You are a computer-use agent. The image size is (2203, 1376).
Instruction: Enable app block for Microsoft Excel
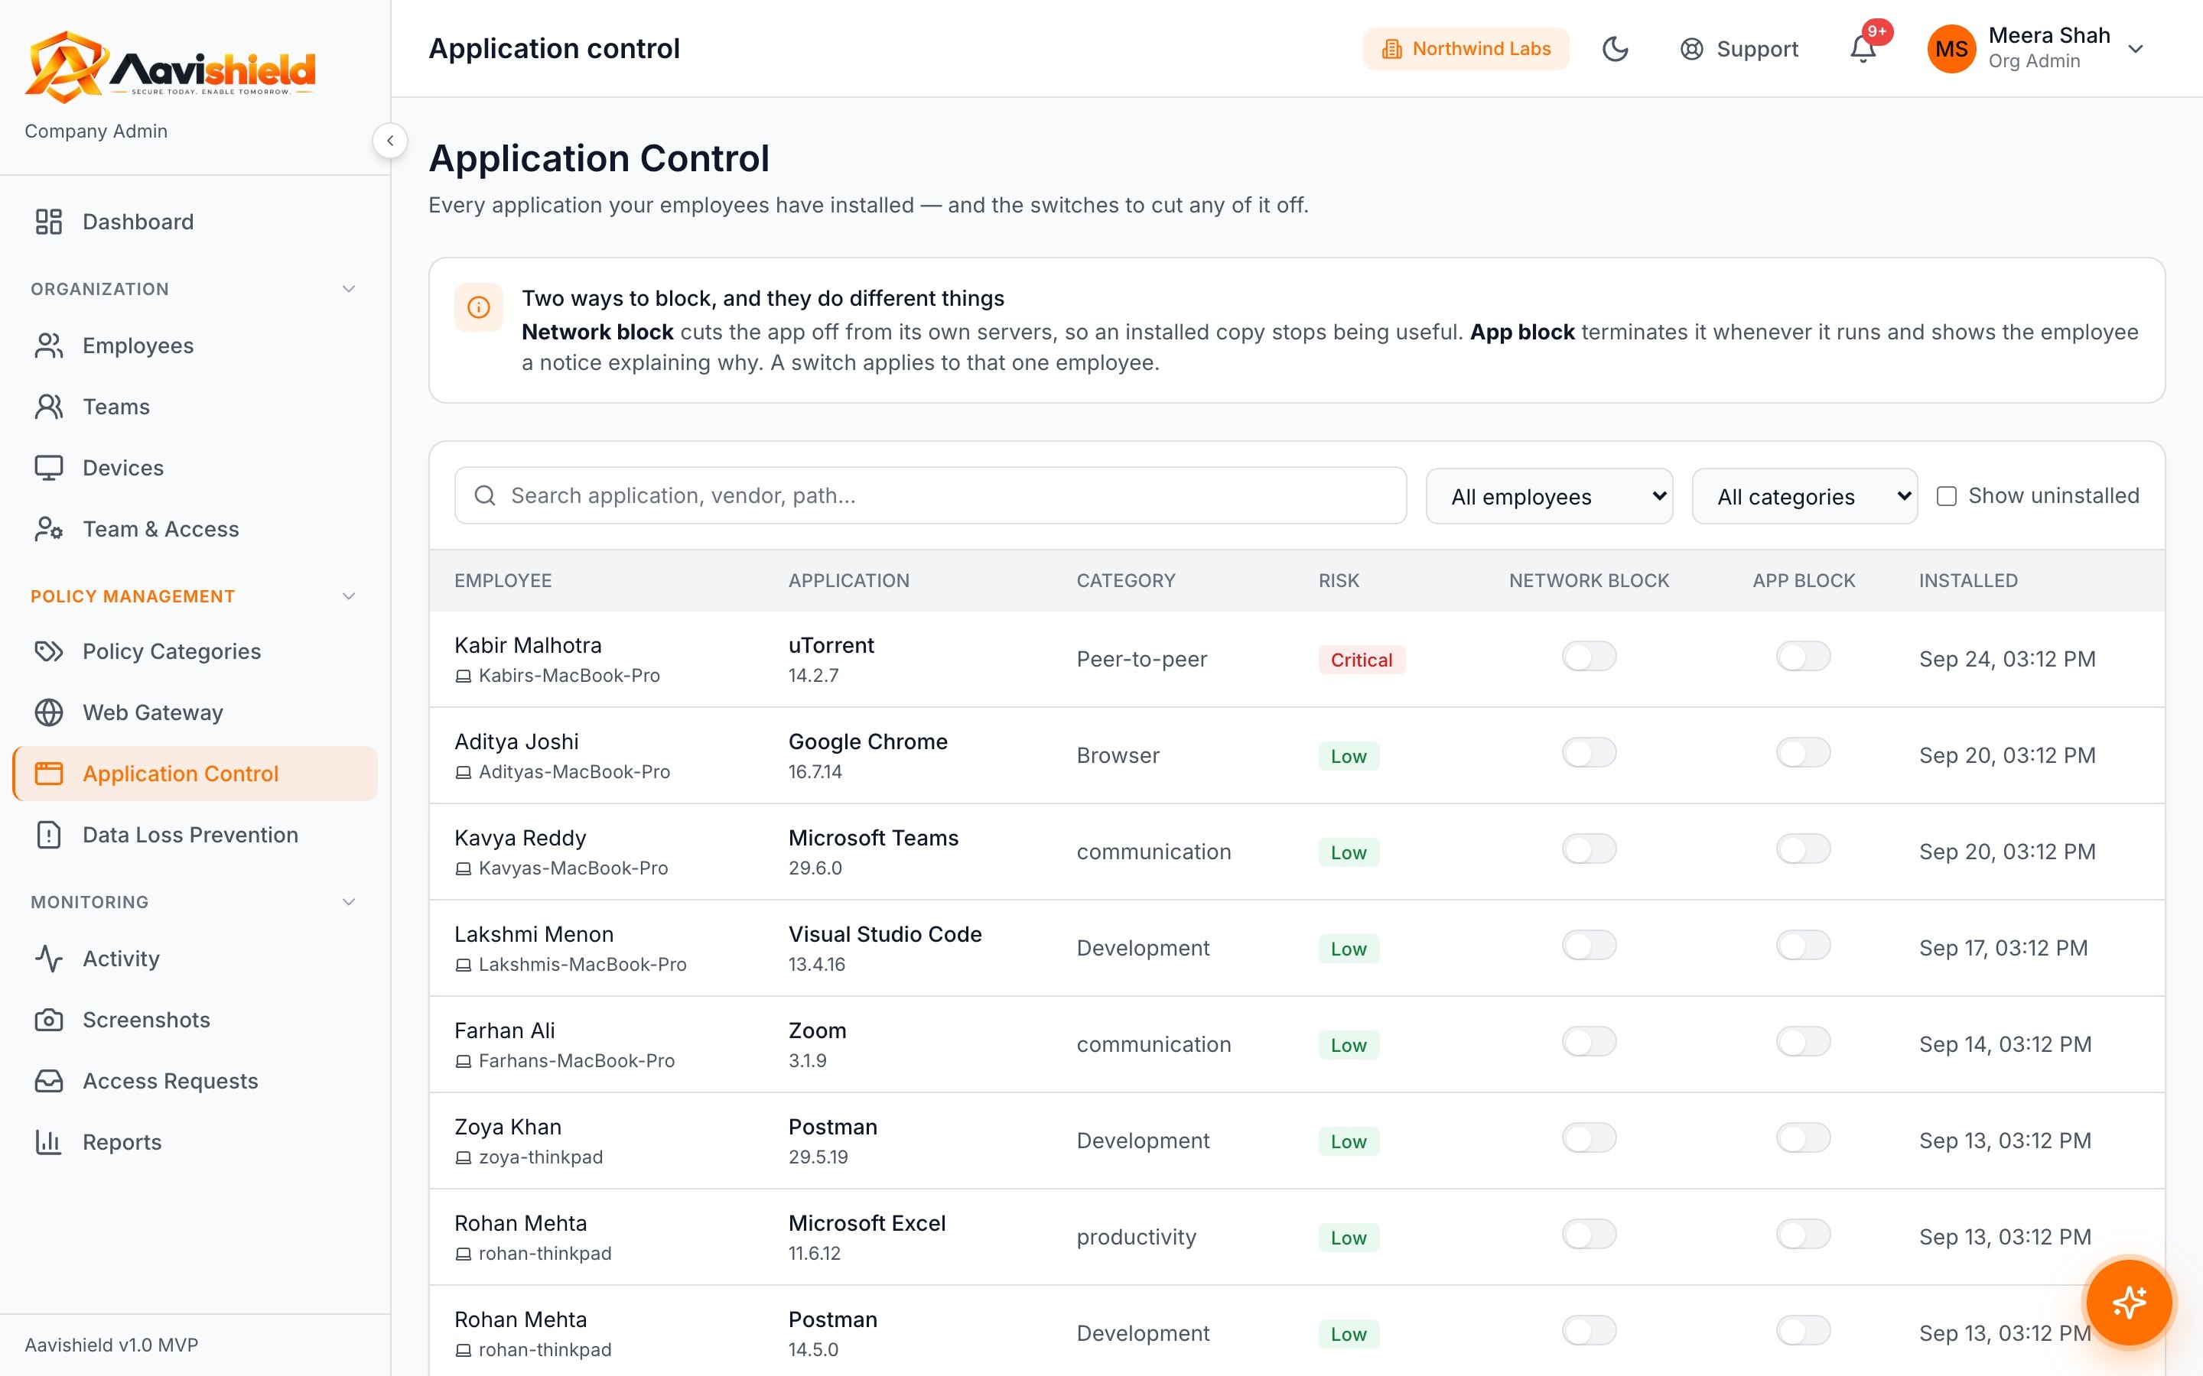point(1802,1234)
